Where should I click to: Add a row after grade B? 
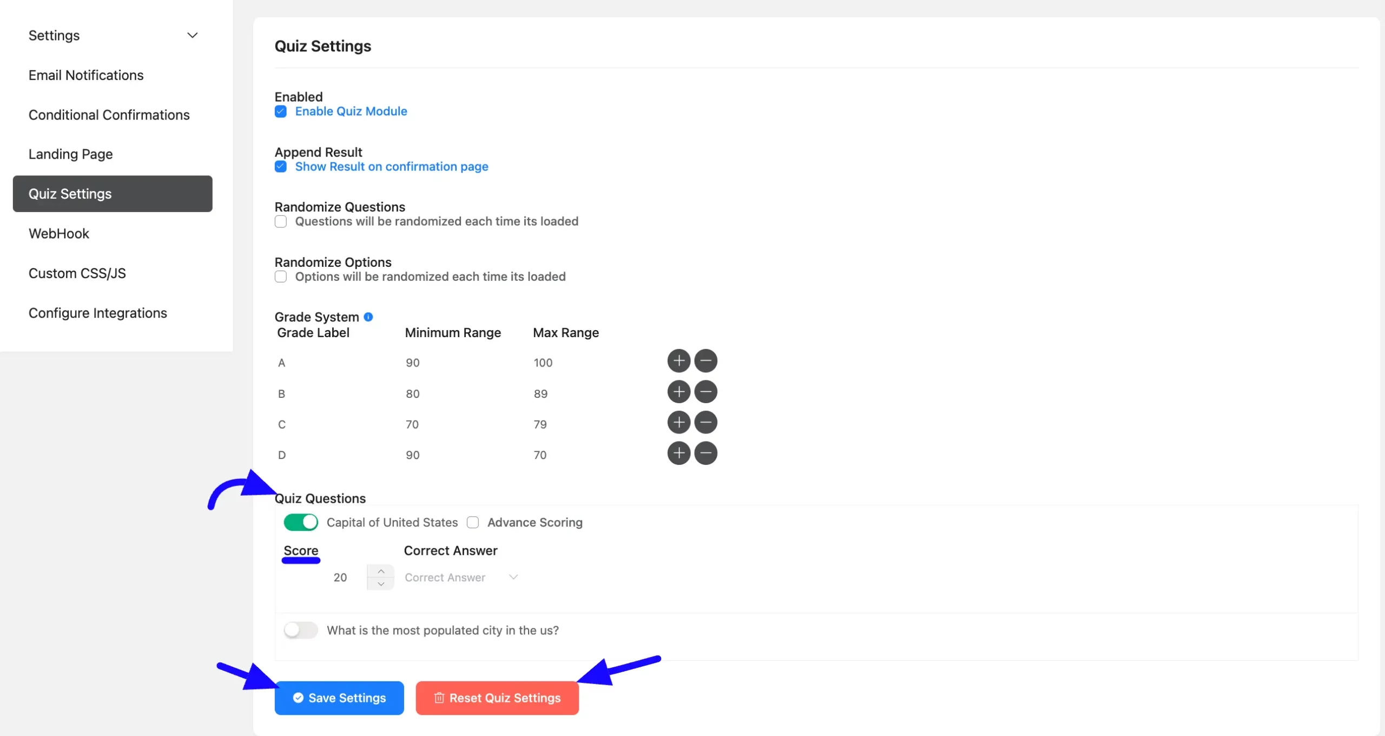coord(678,392)
